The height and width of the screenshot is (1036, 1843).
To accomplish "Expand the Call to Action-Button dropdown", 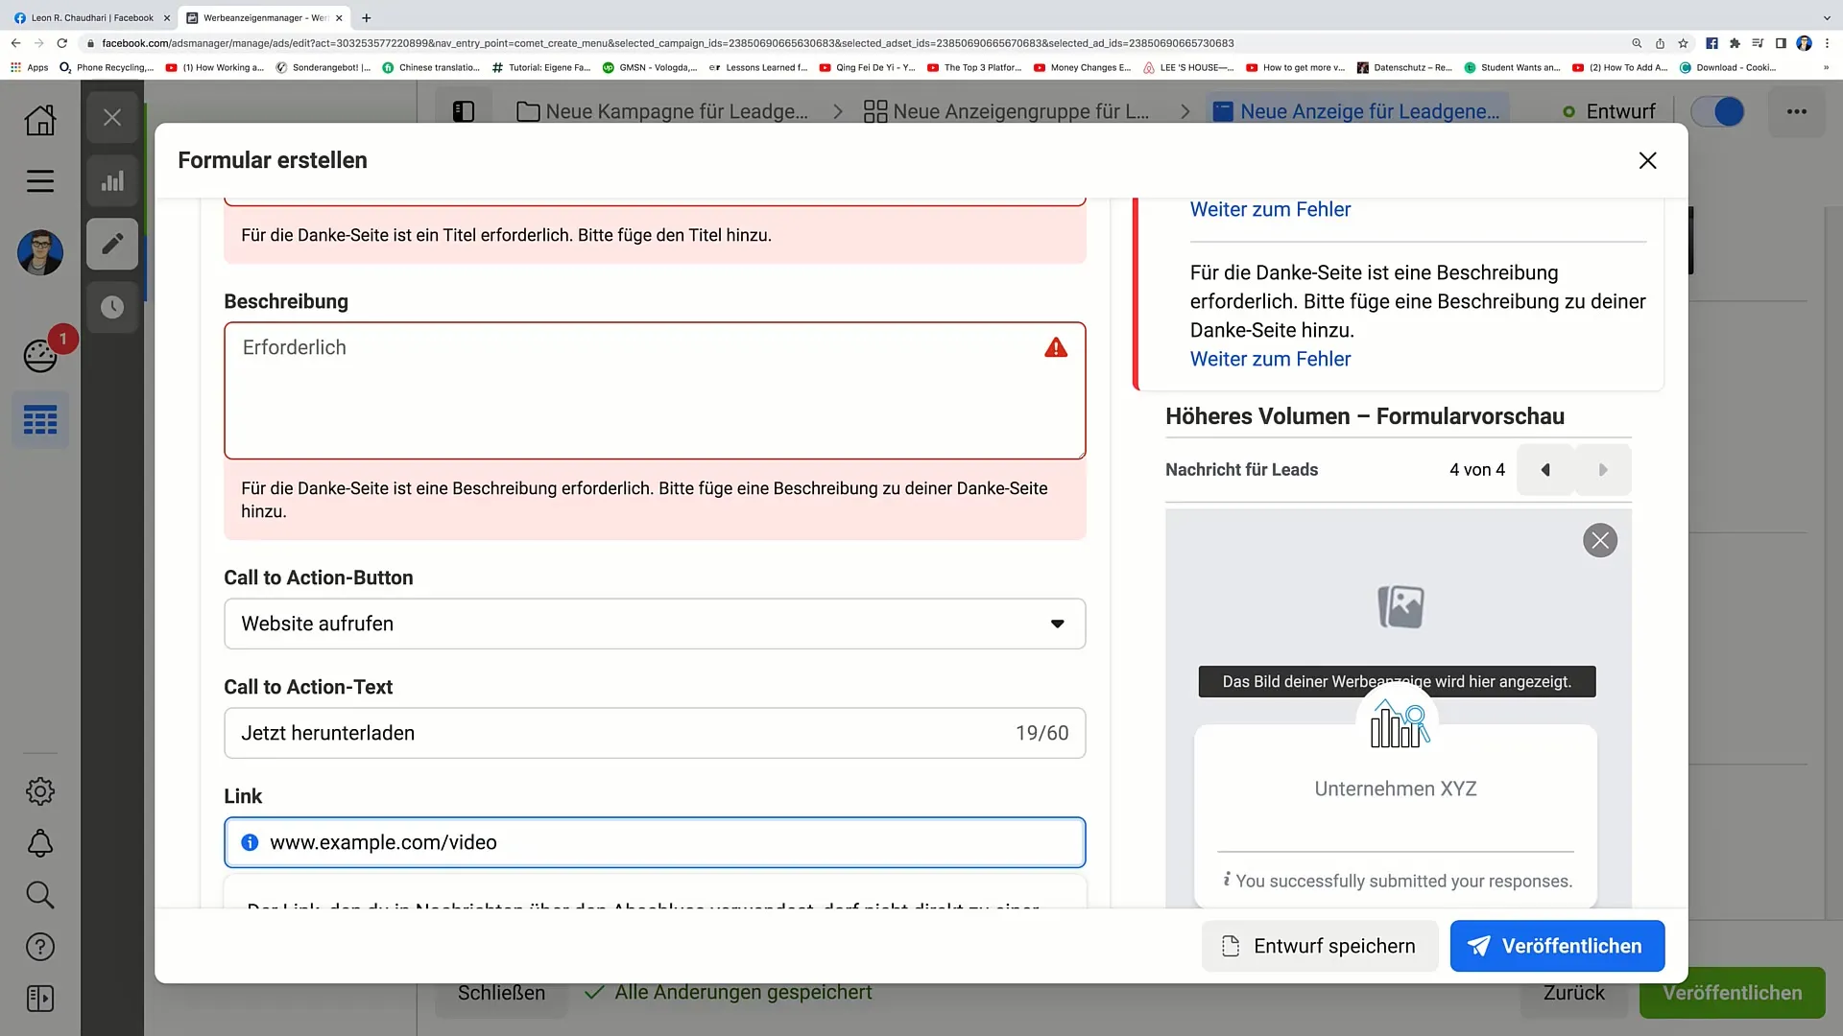I will (653, 623).
